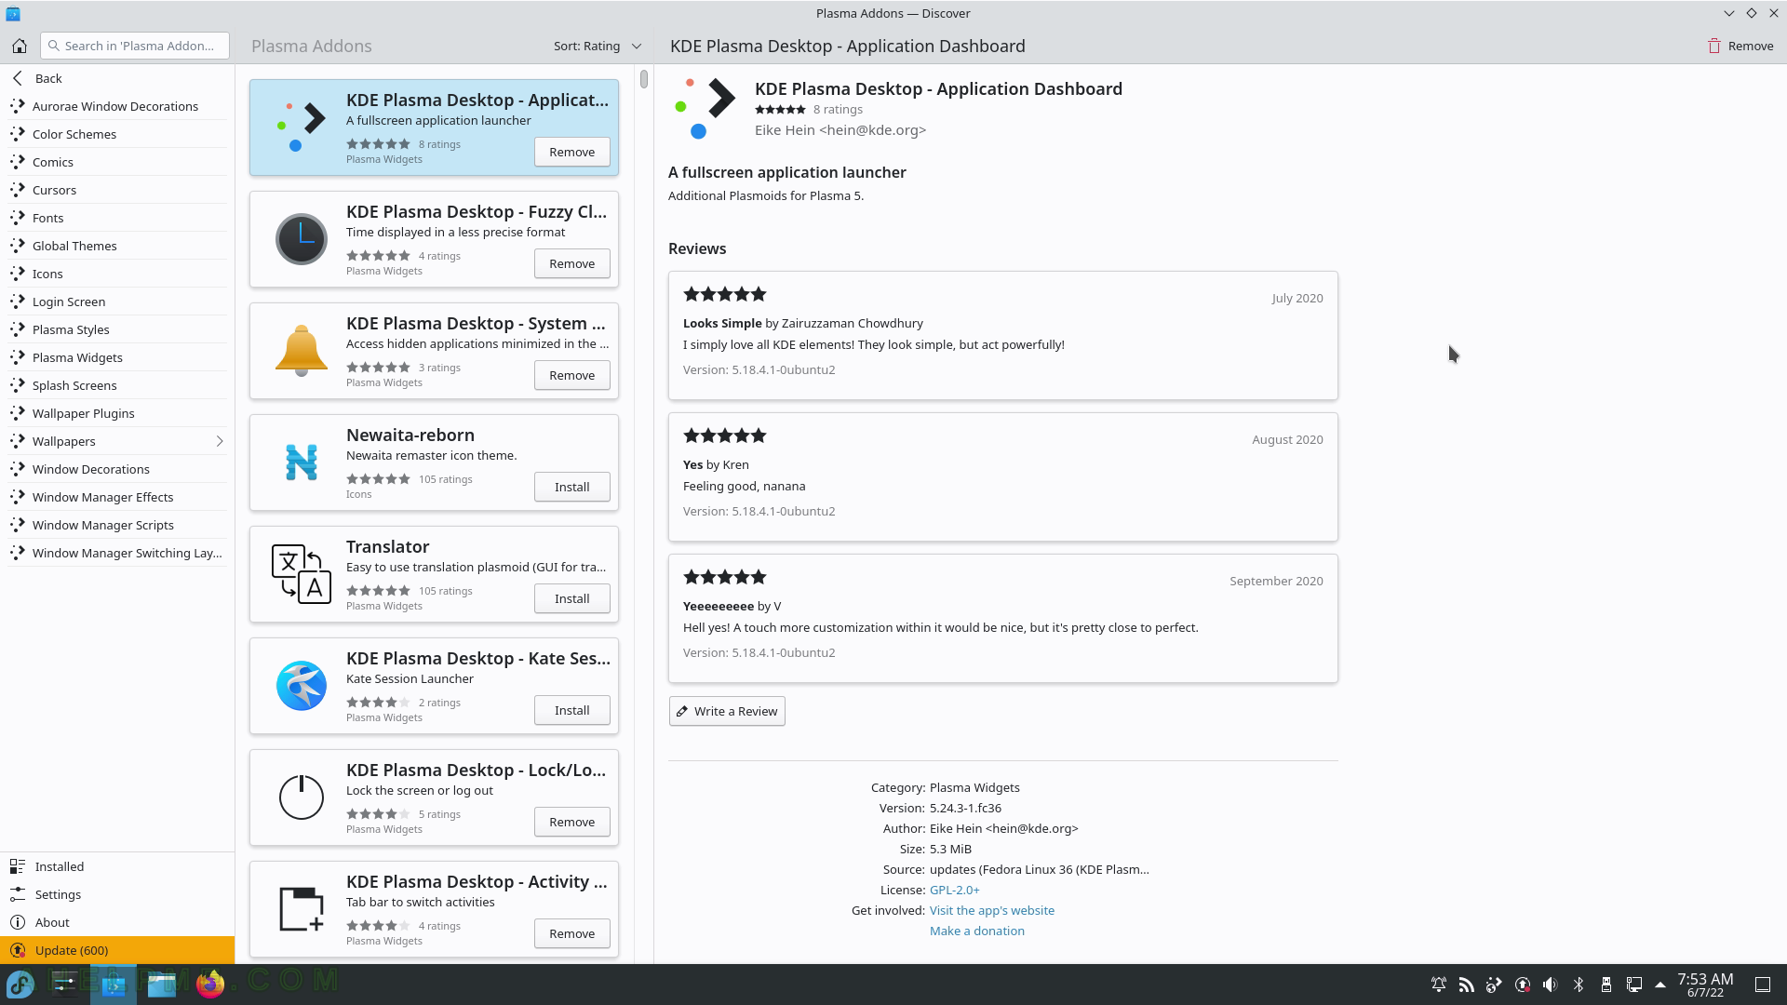The height and width of the screenshot is (1005, 1787).
Task: Select Color Schemes category
Action: coord(117,134)
